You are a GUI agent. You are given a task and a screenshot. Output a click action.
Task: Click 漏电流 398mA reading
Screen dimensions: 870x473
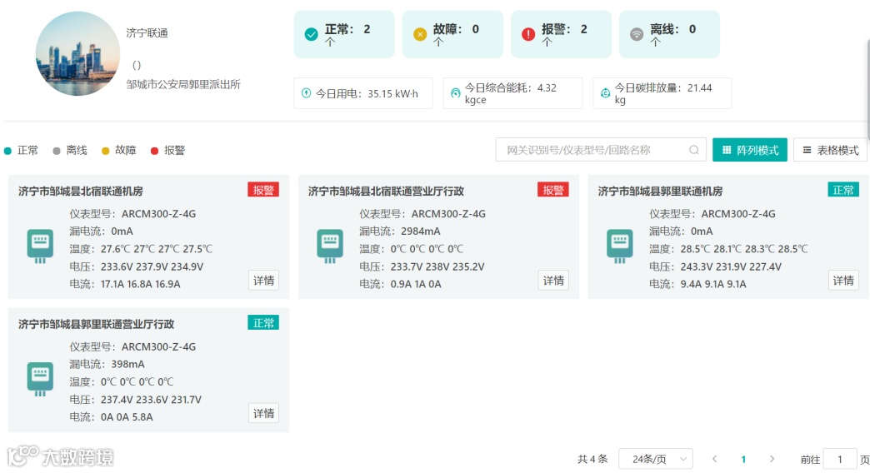tap(107, 364)
